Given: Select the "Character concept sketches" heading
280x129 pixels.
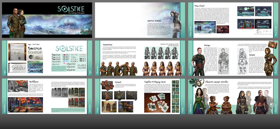Looking at the screenshot, I should 216,82.
